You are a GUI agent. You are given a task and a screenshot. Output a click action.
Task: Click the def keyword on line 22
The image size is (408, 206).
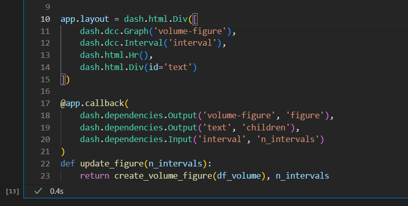[68, 164]
